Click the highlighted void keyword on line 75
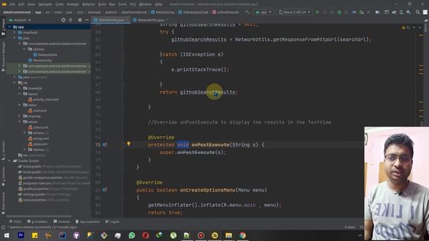This screenshot has width=429, height=241. pos(183,145)
